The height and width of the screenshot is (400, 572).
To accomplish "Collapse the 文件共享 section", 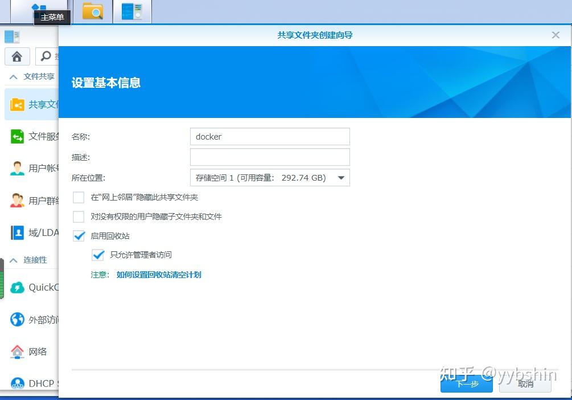I will [x=13, y=76].
